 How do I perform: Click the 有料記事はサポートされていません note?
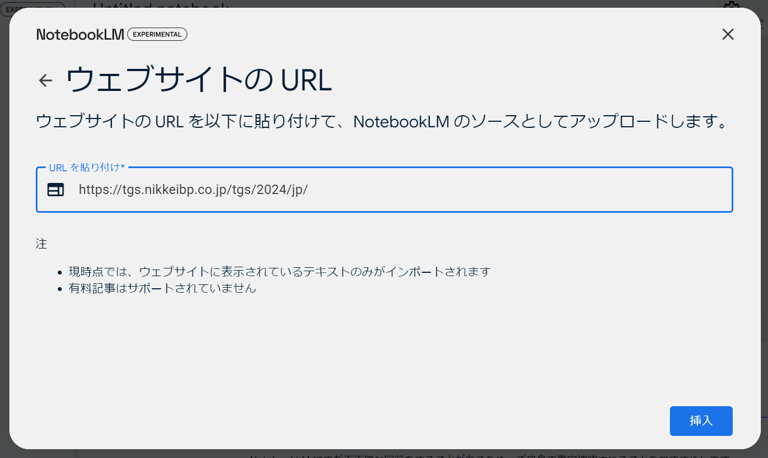(163, 288)
